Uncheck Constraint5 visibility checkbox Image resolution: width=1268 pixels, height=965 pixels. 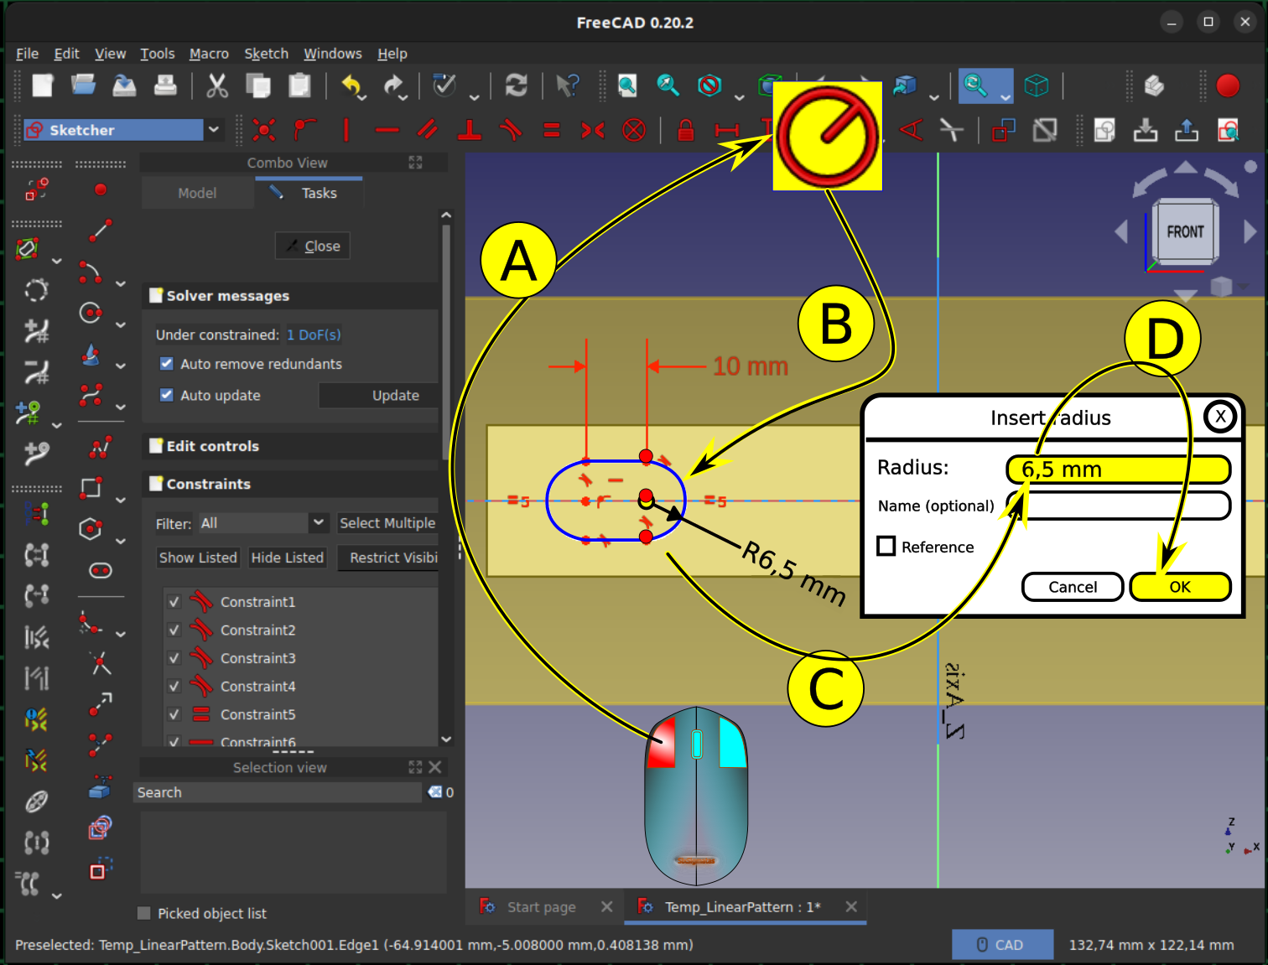(174, 714)
